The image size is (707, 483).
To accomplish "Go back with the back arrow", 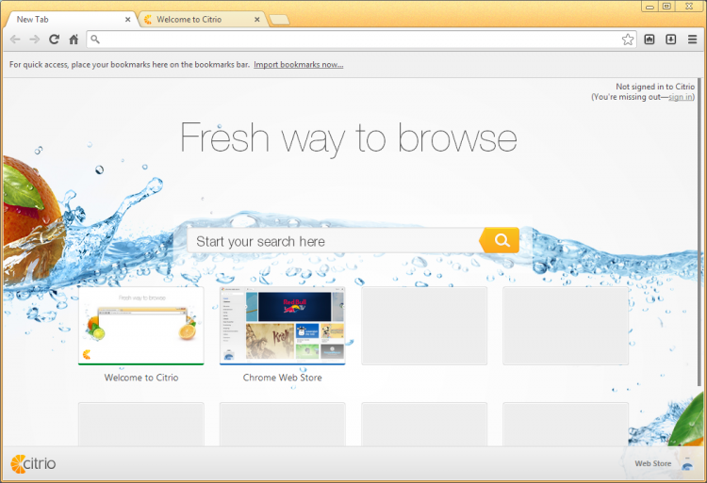I will coord(15,40).
